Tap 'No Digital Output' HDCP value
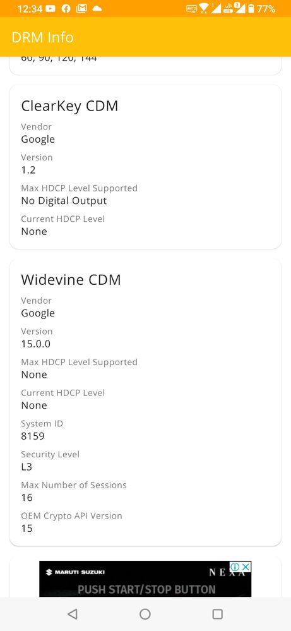The image size is (291, 631). (x=64, y=201)
